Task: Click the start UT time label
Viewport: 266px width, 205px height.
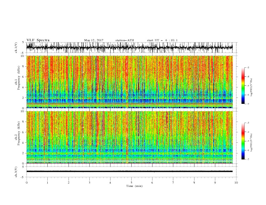Action: (162, 40)
